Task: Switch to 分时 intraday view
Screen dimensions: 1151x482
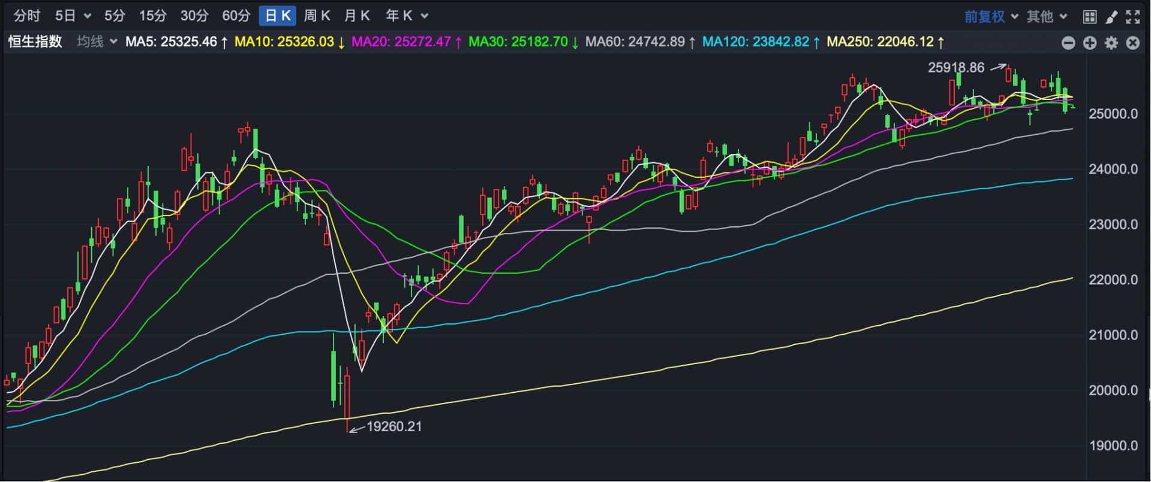Action: coord(27,16)
